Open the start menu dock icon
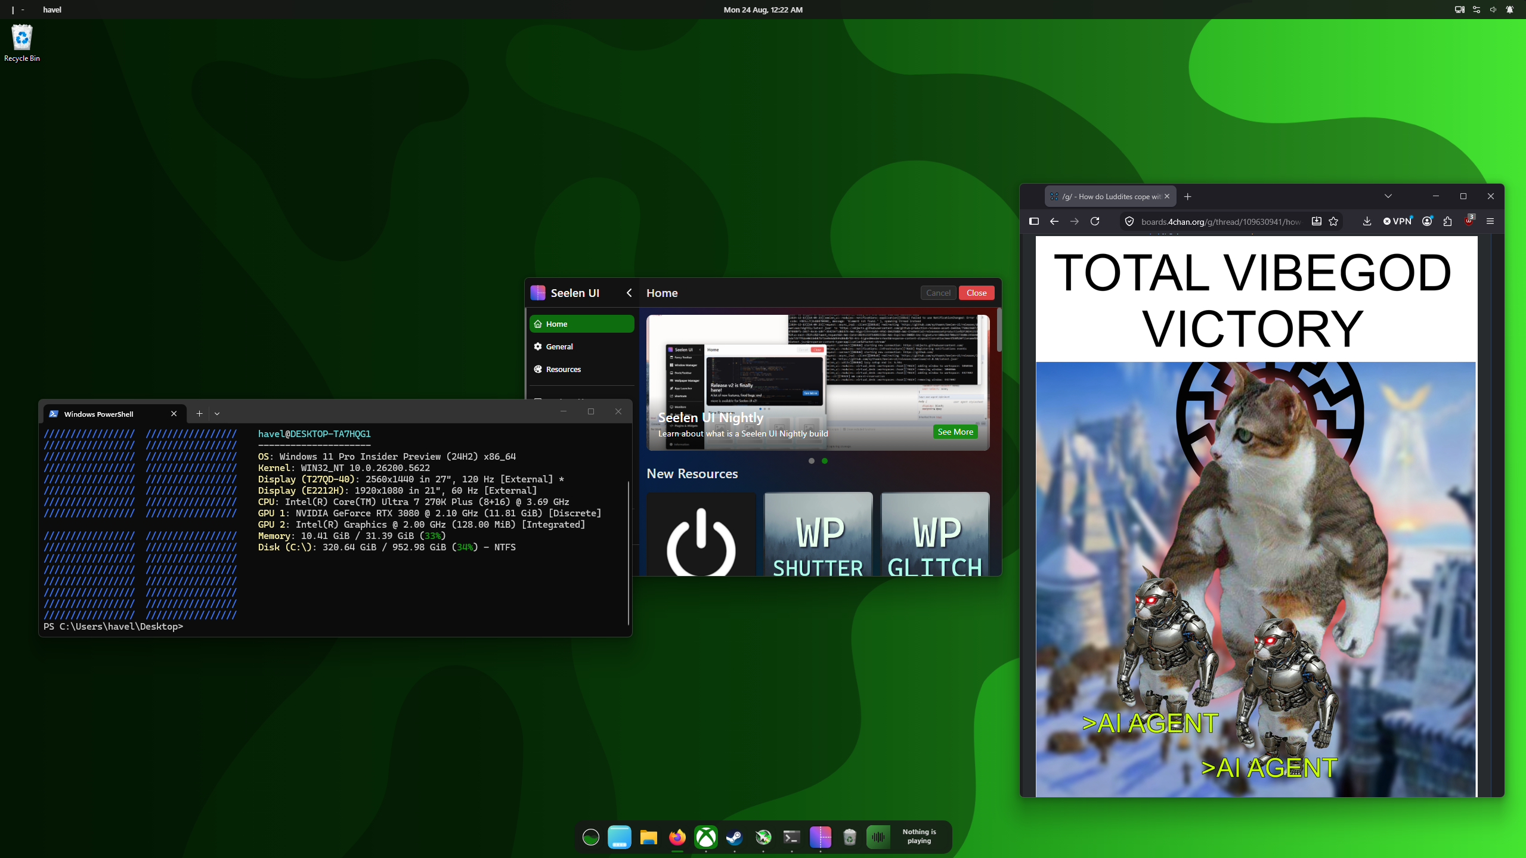This screenshot has width=1526, height=858. pyautogui.click(x=590, y=838)
